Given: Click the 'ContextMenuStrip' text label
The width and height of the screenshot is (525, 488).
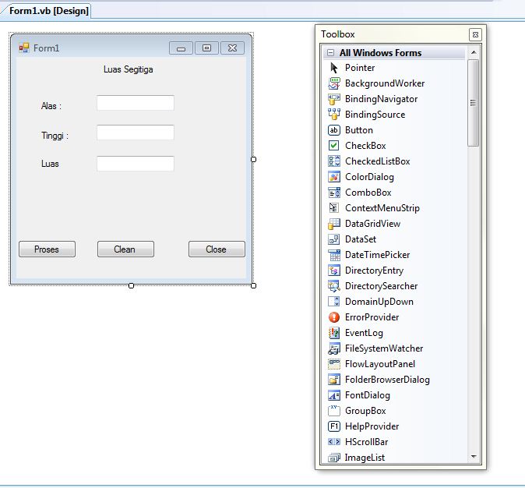Looking at the screenshot, I should (x=382, y=208).
